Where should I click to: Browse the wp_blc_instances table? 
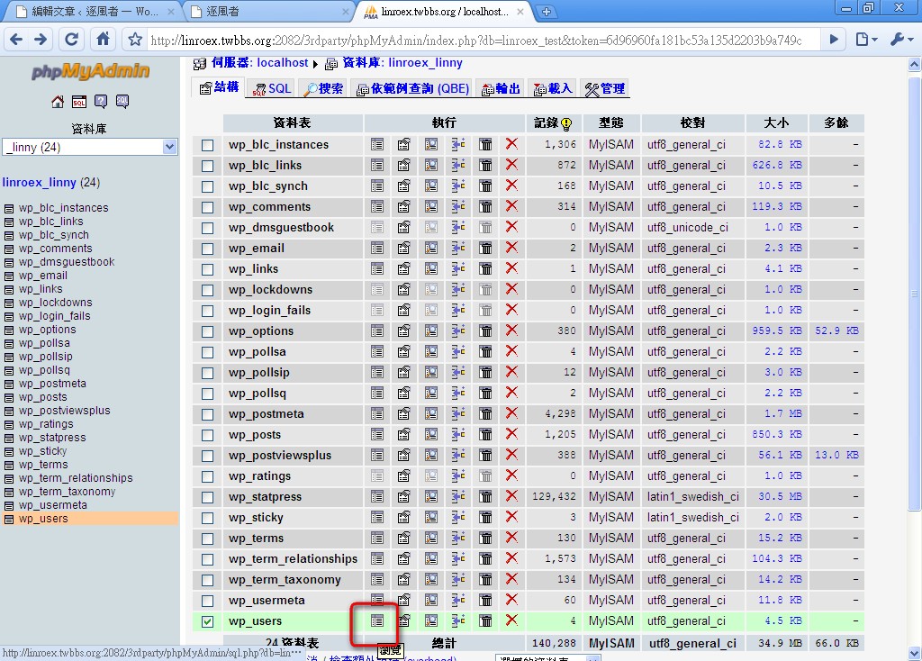click(x=377, y=144)
